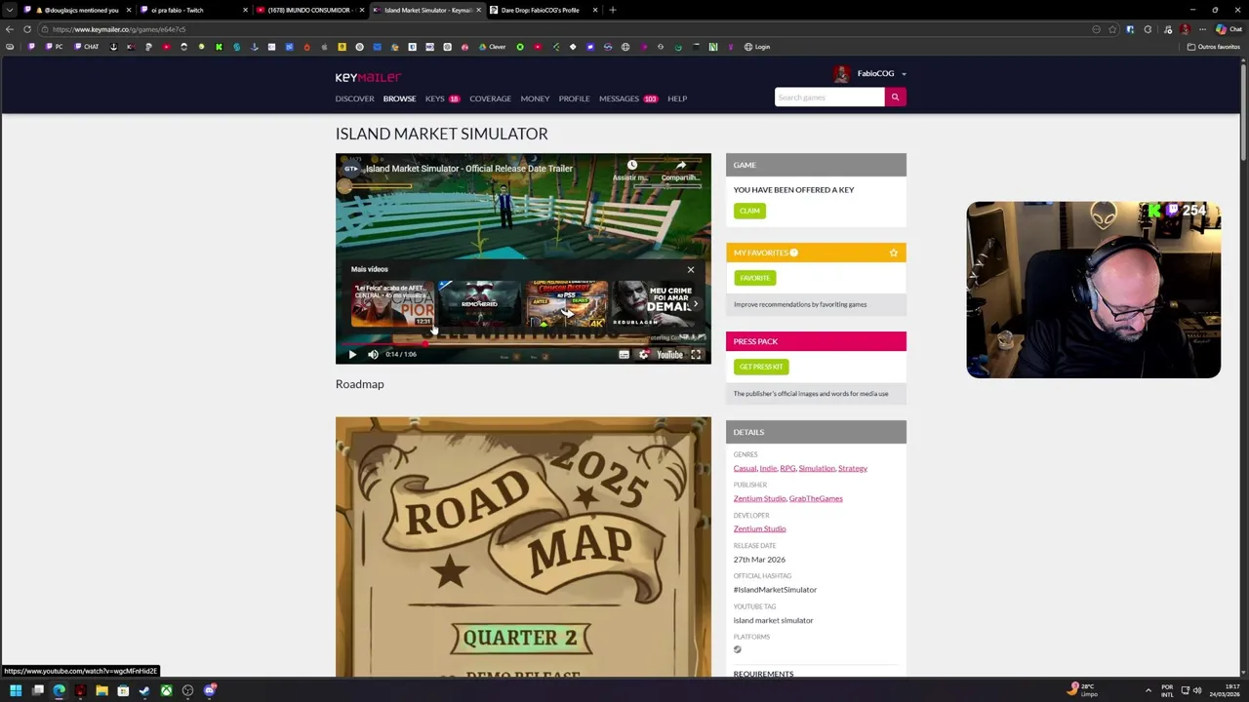This screenshot has height=702, width=1249.
Task: Play the Island Market Simulator trailer
Action: [352, 355]
